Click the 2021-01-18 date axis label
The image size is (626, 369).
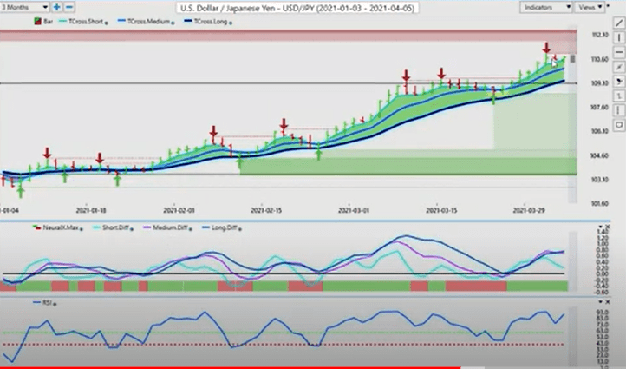[x=91, y=210]
